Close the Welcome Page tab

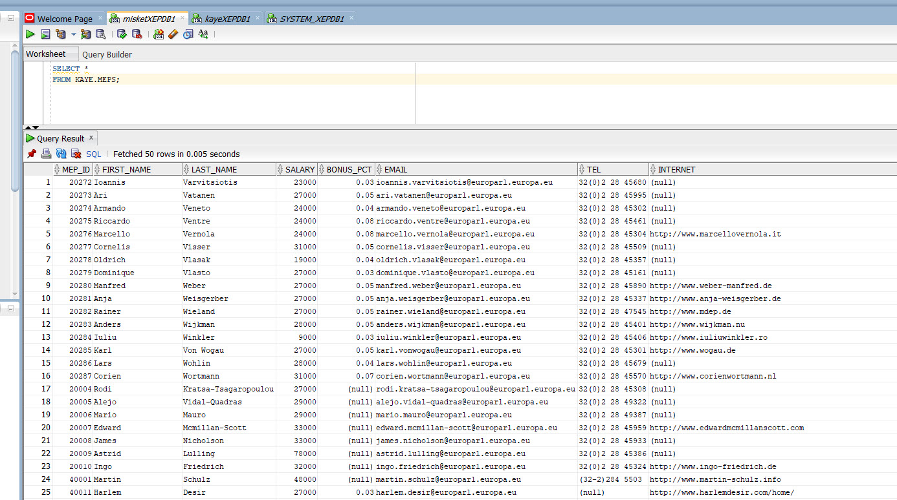[x=99, y=18]
